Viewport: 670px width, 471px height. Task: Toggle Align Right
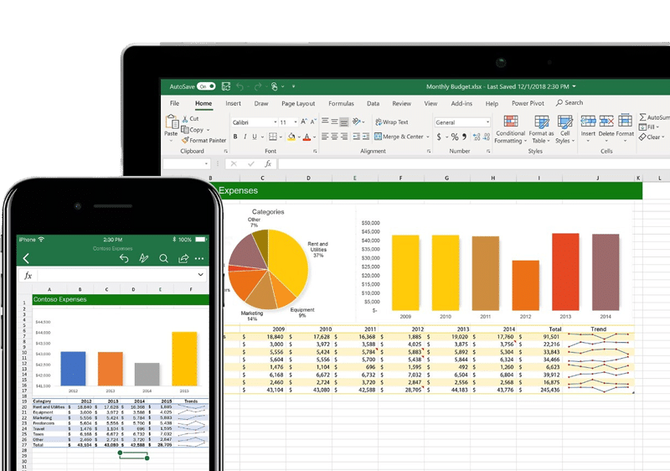[344, 137]
